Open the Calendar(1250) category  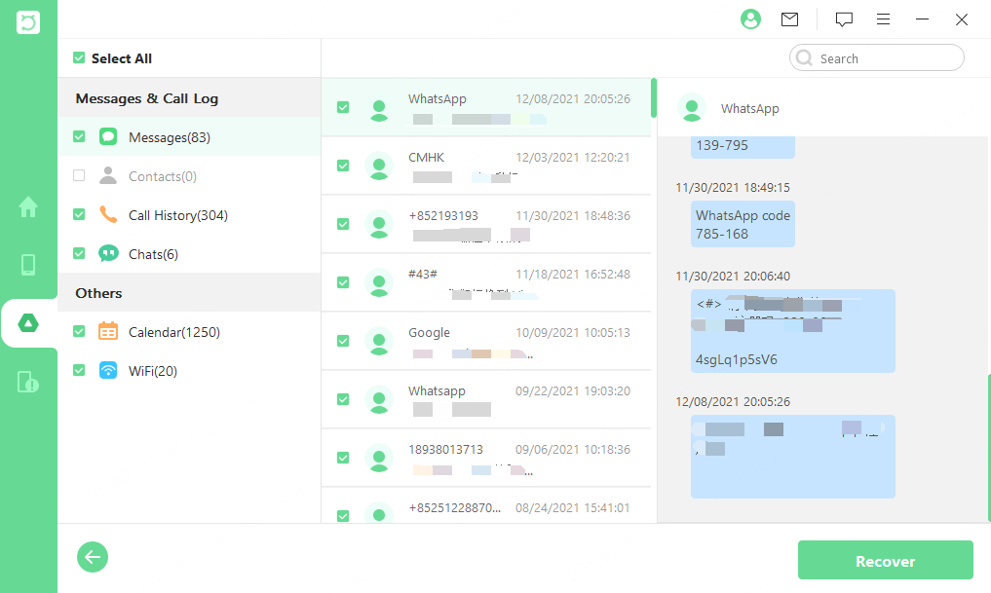point(173,332)
